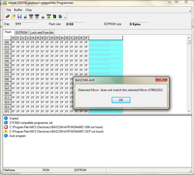This screenshot has height=175, width=194.
Task: Close the STK500 Programmer window
Action: 186,2
